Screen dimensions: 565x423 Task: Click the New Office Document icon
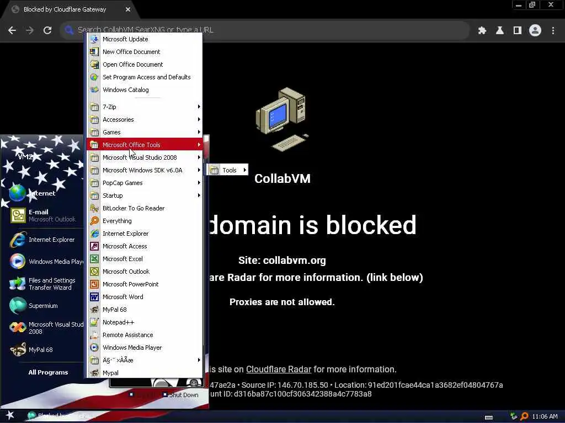click(94, 52)
